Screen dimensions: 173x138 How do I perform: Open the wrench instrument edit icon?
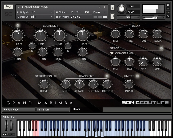[x=9, y=7]
